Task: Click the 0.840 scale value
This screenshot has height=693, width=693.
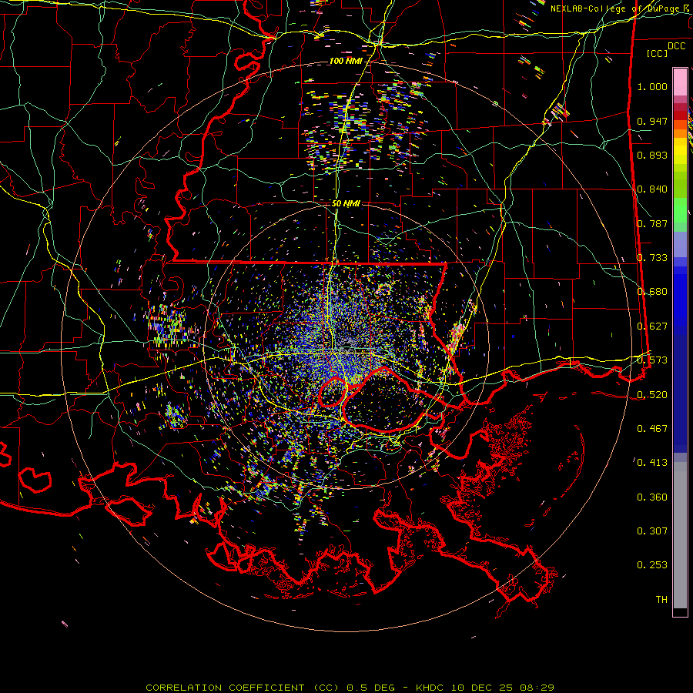Action: tap(652, 189)
